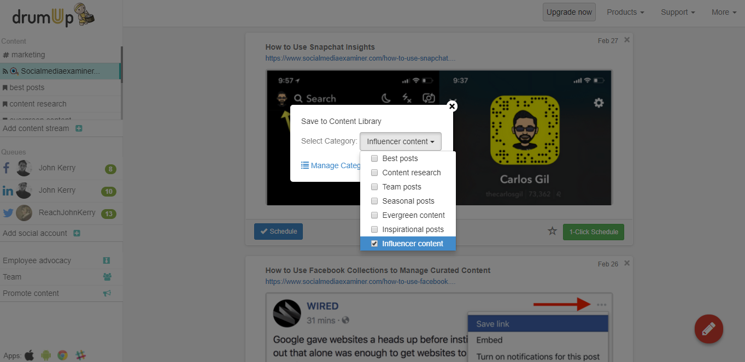The image size is (745, 362).
Task: Click the LinkedIn queue count badge 10
Action: click(x=109, y=192)
